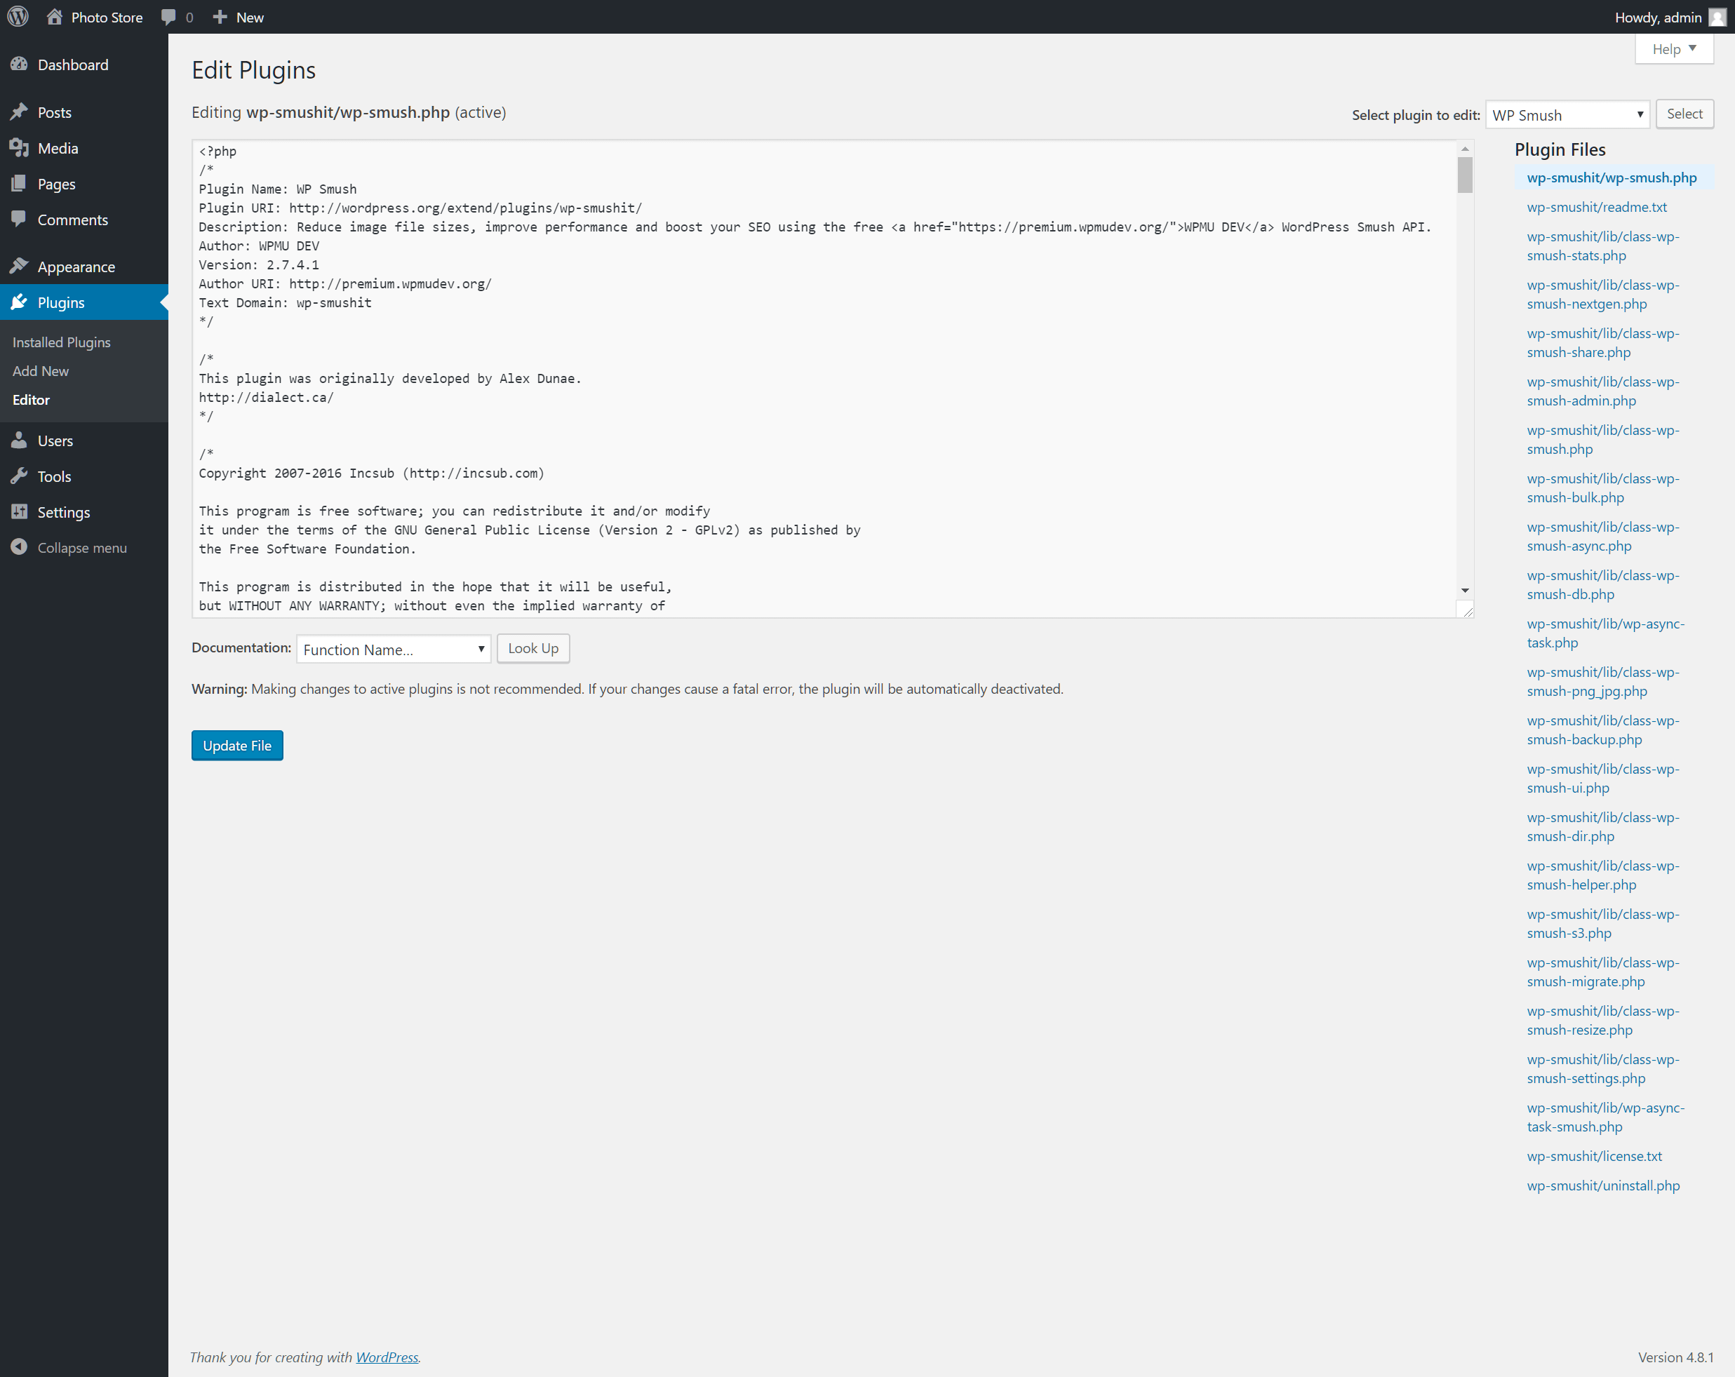Open the Tools section
This screenshot has height=1377, width=1735.
(53, 476)
